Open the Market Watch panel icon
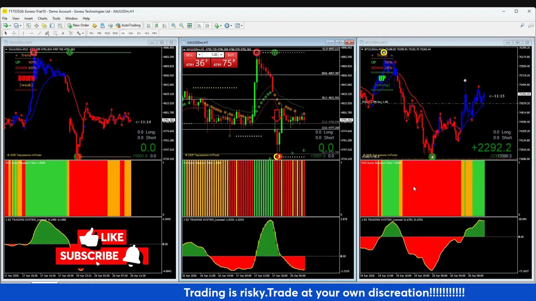 coord(28,26)
